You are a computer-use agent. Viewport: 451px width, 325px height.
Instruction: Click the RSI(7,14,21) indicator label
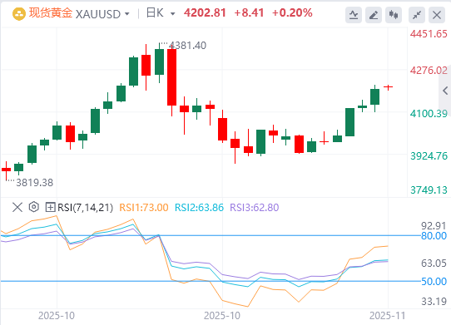85,208
